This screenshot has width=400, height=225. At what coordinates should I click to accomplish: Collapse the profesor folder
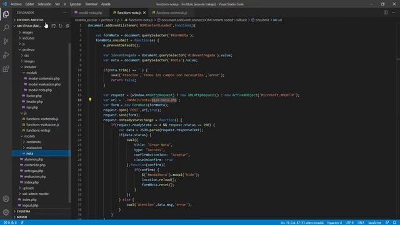tap(28, 50)
